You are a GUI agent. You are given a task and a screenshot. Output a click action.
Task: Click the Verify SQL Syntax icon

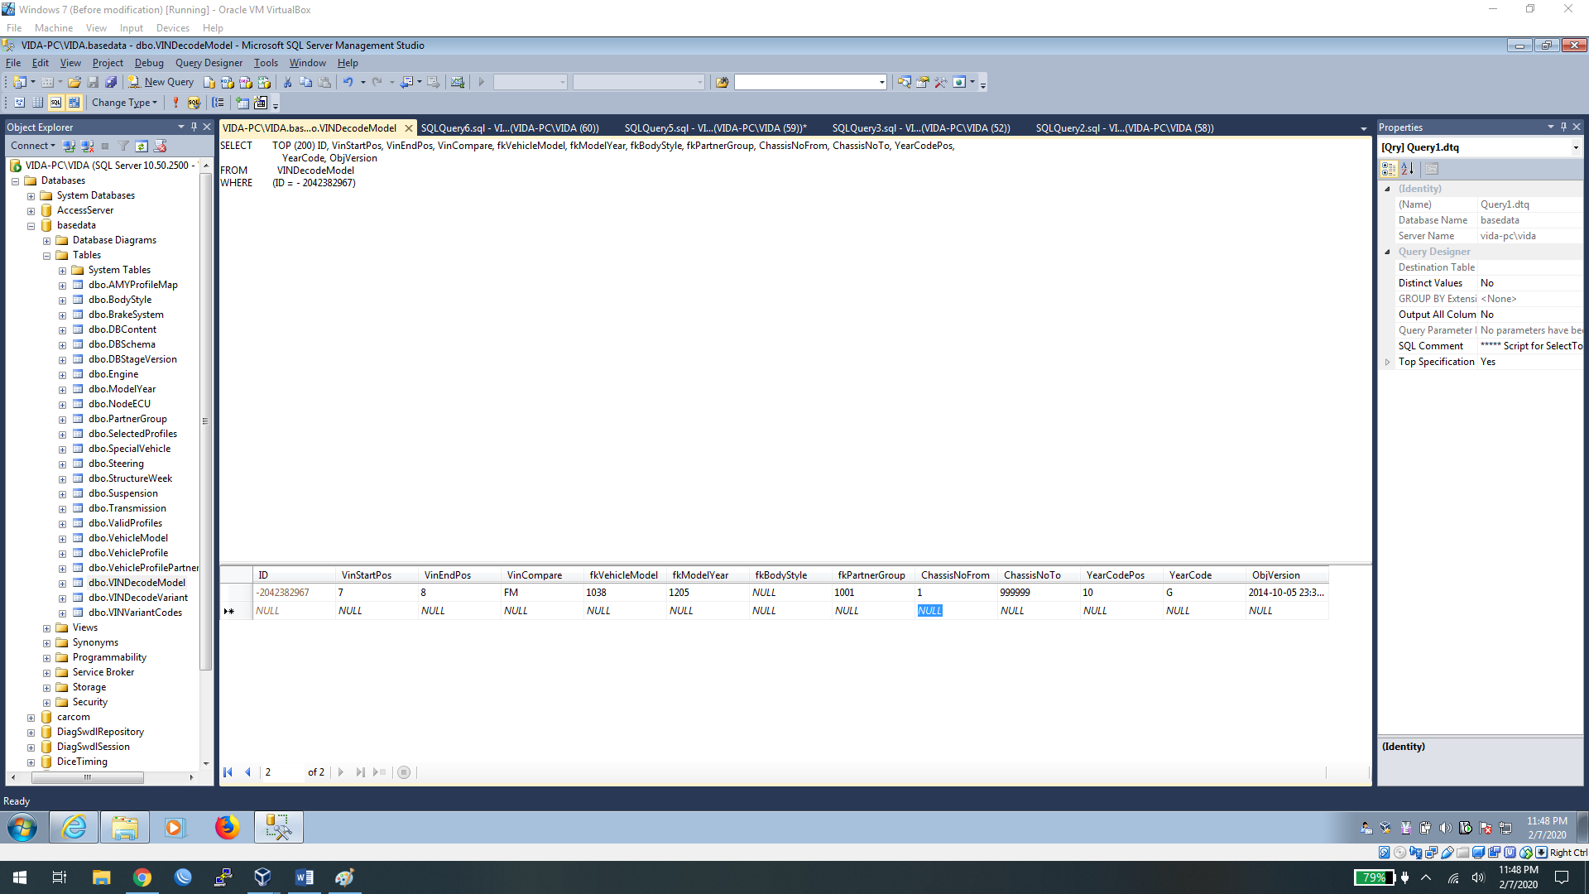coord(194,103)
